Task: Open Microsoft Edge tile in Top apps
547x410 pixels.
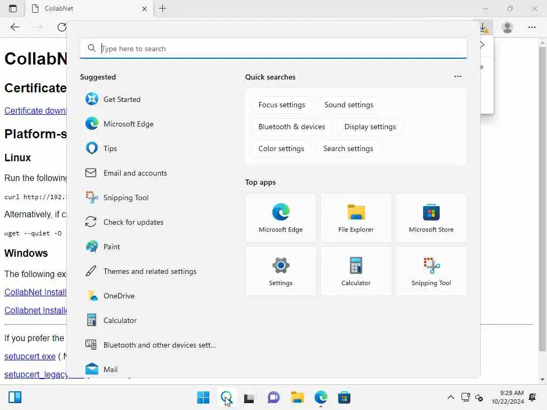Action: coord(280,218)
